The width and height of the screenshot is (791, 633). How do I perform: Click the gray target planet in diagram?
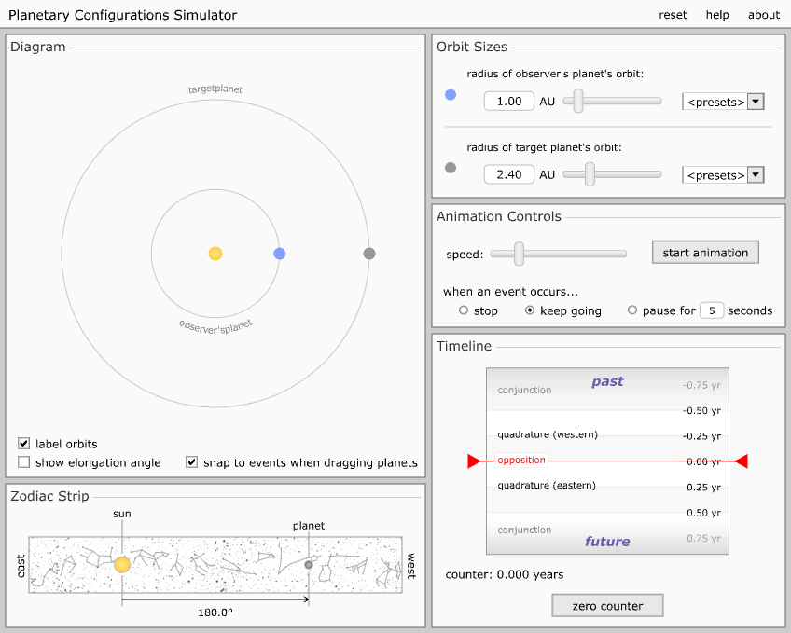point(369,254)
